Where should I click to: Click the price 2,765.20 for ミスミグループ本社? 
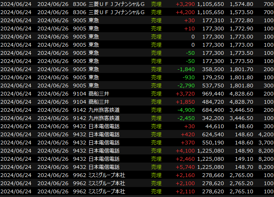click(241, 183)
